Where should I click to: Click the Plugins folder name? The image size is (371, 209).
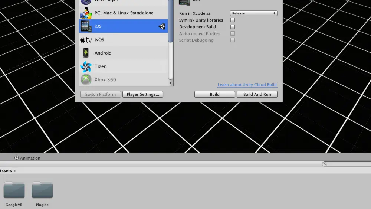pyautogui.click(x=42, y=205)
